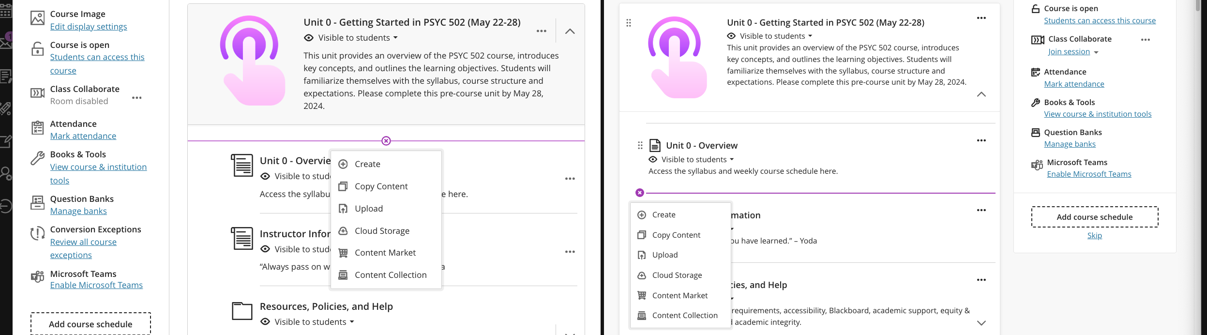Click the Course Image picture icon
1207x335 pixels.
(38, 18)
